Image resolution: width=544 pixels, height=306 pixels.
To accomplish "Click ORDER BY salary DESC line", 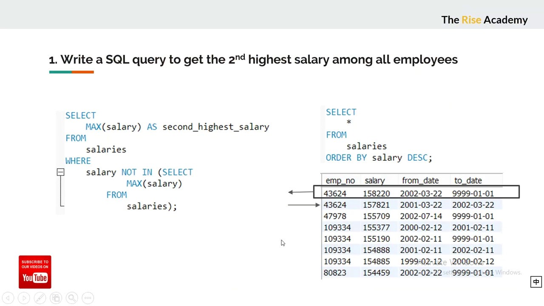I will pyautogui.click(x=379, y=158).
